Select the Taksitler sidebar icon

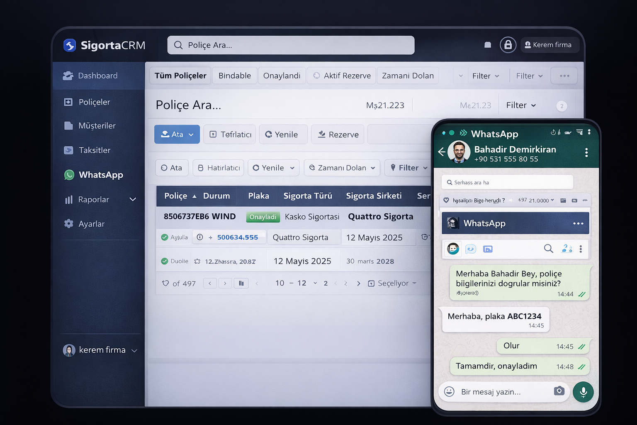click(68, 150)
